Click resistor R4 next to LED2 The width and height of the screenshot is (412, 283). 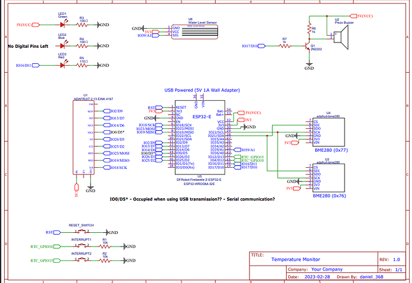pos(82,46)
